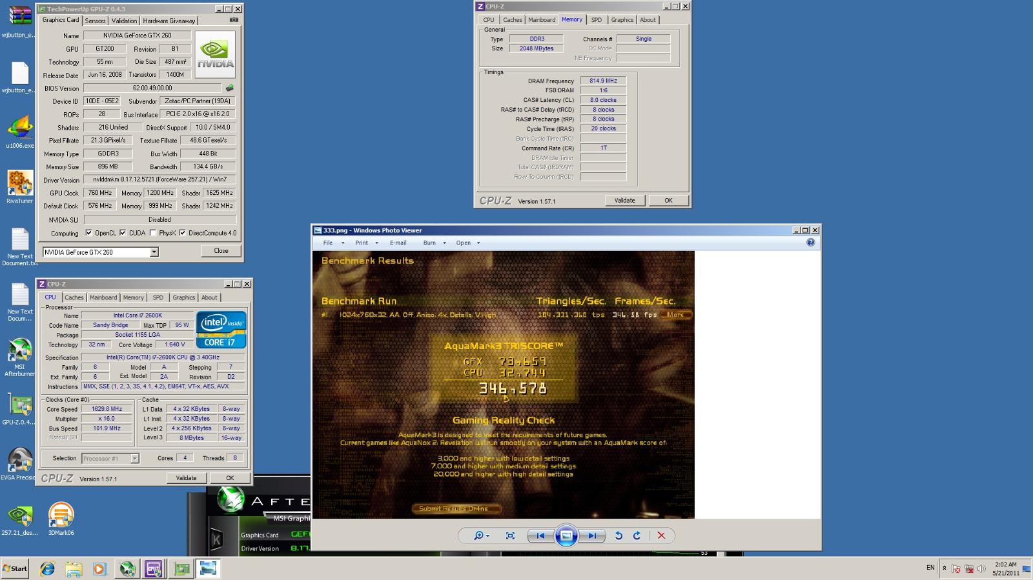Click the Close button in GPU-Z
The height and width of the screenshot is (580, 1033).
(x=221, y=250)
